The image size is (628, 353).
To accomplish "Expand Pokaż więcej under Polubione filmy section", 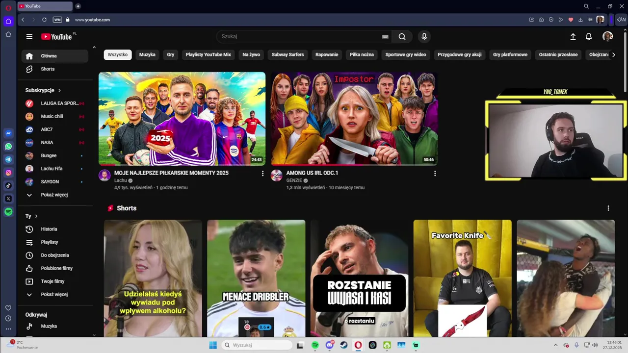I will [54, 295].
